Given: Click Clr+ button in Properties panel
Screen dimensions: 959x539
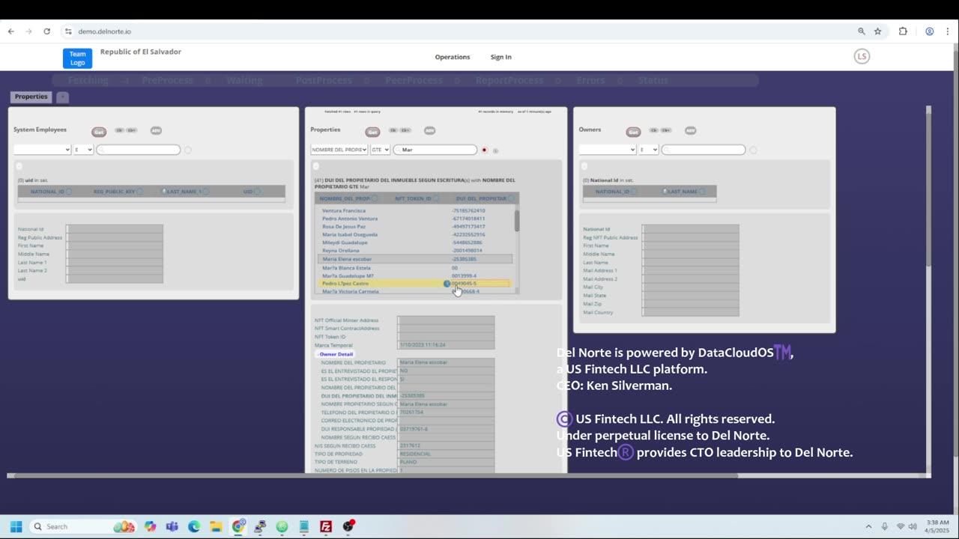Looking at the screenshot, I should tap(405, 130).
